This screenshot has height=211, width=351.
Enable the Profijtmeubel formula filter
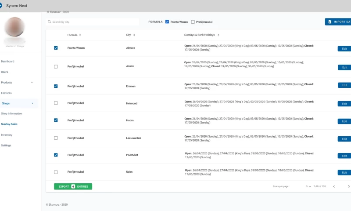coord(193,22)
